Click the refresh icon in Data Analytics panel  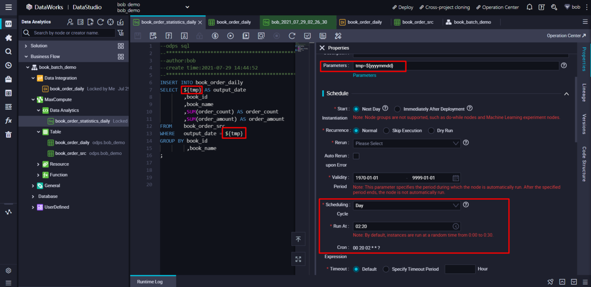100,22
